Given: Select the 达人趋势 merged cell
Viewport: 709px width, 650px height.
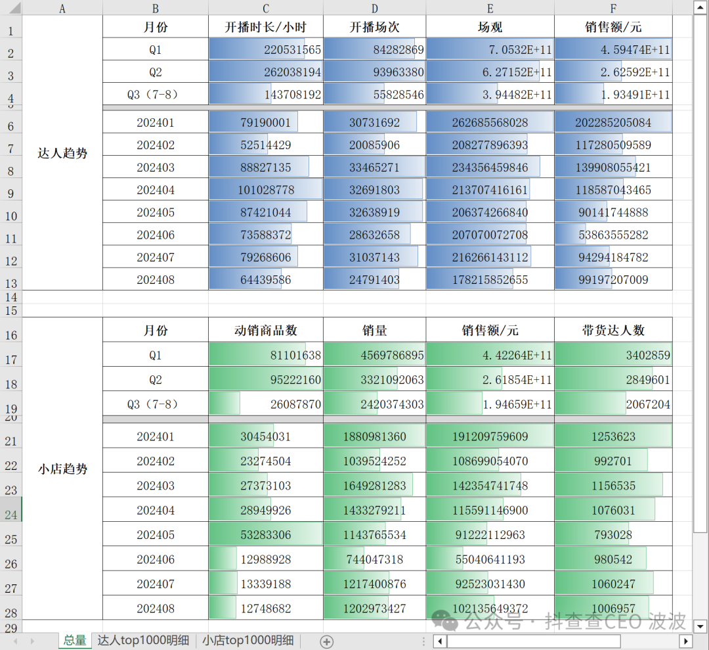Looking at the screenshot, I should pos(62,152).
